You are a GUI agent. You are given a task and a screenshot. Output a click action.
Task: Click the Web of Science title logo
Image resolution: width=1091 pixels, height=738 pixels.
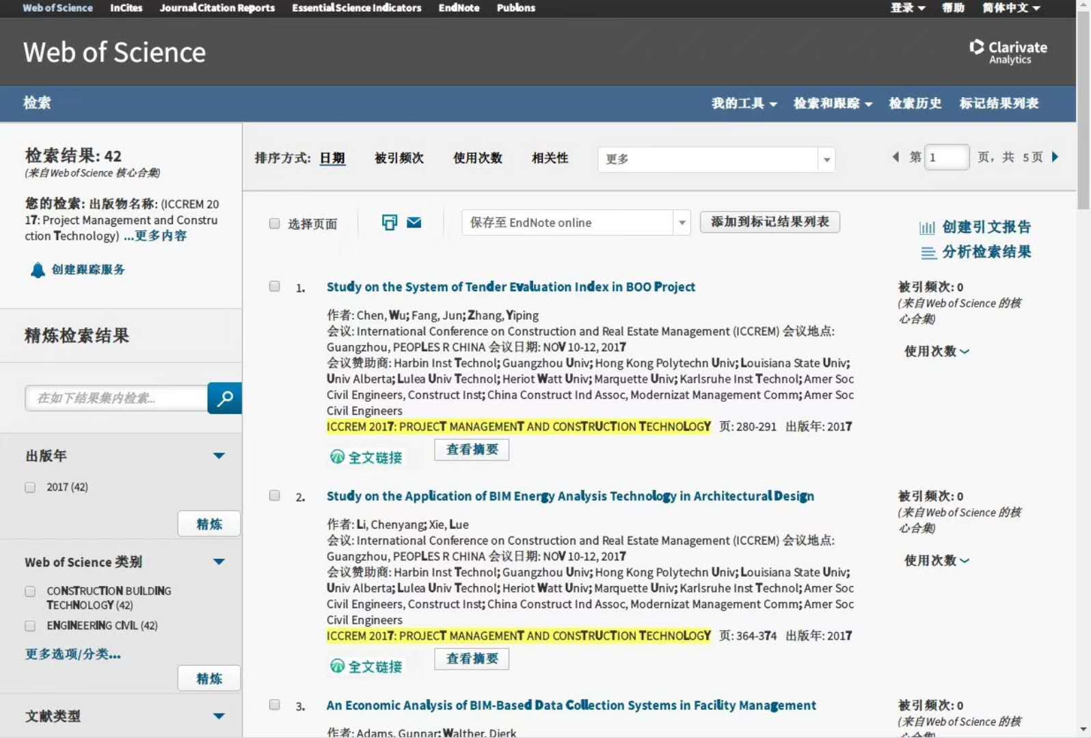click(x=114, y=52)
